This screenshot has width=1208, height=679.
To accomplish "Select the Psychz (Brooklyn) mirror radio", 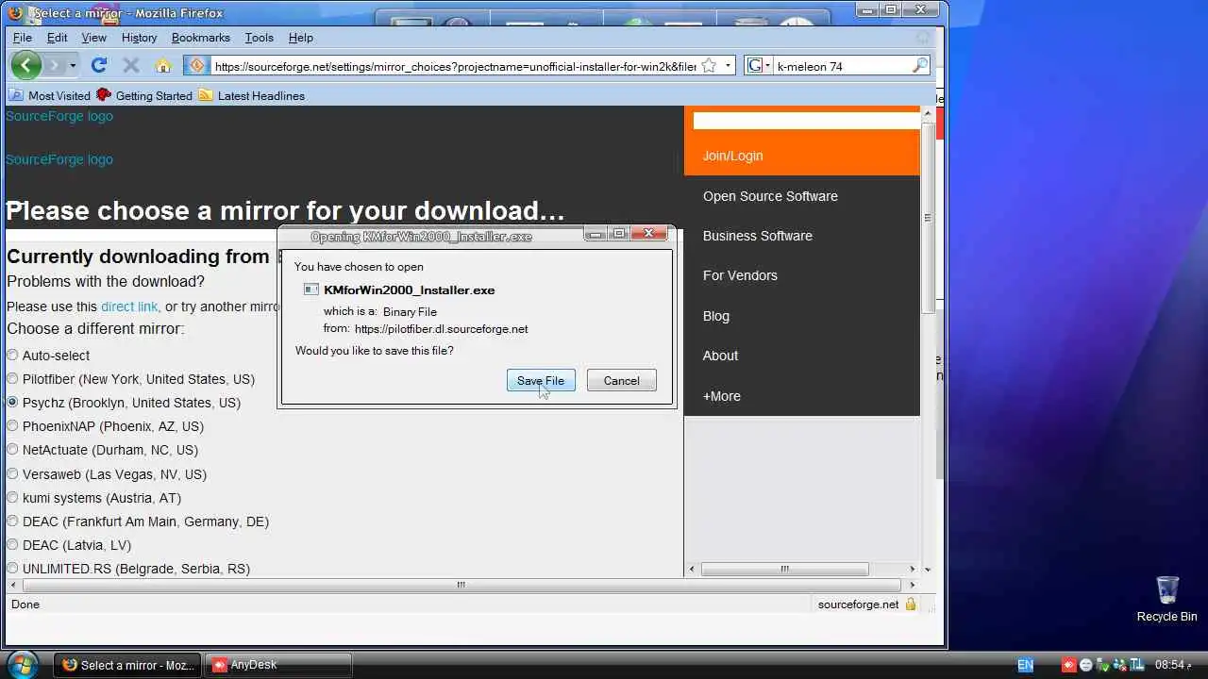I will pyautogui.click(x=12, y=403).
